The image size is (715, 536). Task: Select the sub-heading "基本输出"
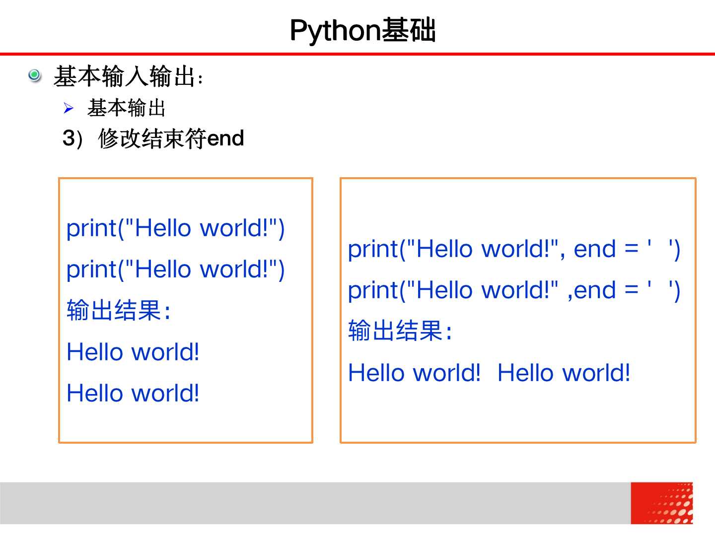point(126,108)
